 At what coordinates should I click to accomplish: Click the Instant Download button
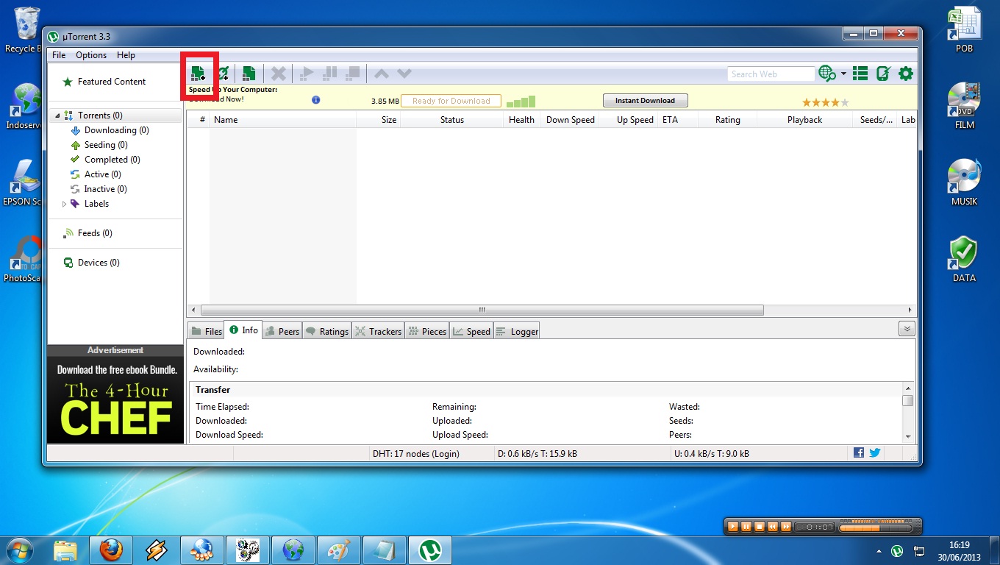(645, 101)
